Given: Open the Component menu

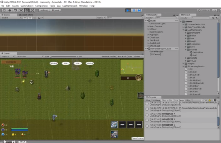Looking at the screenshot, I should 41,6.
